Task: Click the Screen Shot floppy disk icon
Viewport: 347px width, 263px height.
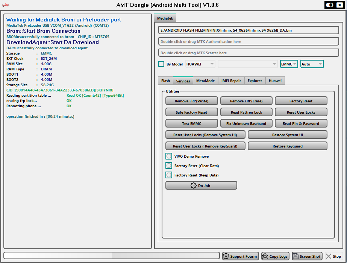Action: [x=295, y=256]
